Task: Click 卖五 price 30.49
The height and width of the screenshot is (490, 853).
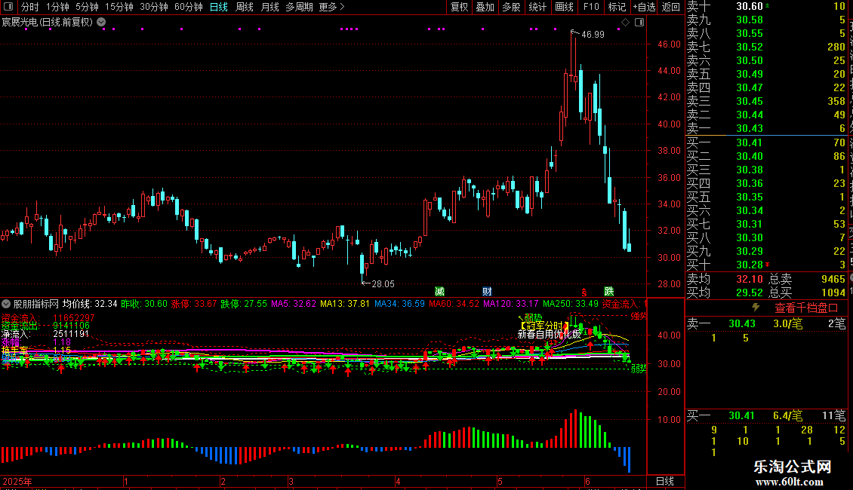Action: 750,74
